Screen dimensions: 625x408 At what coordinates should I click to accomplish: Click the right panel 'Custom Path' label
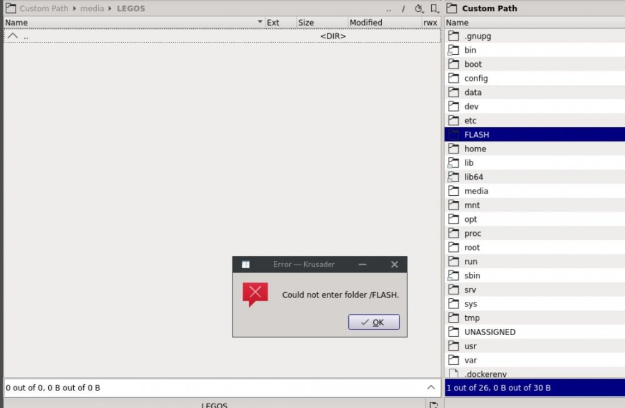pos(489,8)
